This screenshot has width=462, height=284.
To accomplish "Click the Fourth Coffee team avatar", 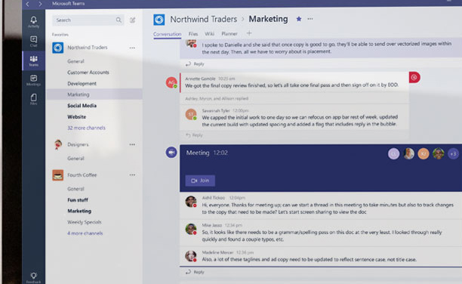I will point(57,175).
